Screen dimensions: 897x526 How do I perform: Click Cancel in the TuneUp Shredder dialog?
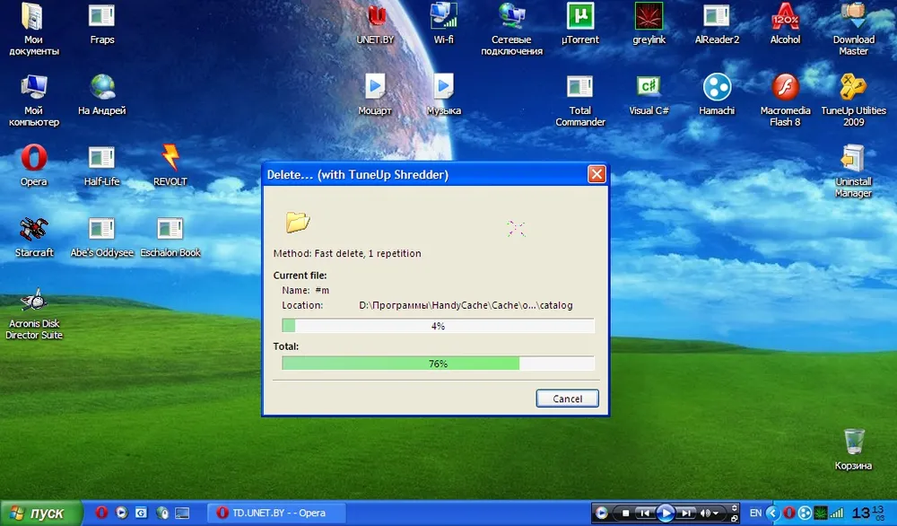pos(567,399)
